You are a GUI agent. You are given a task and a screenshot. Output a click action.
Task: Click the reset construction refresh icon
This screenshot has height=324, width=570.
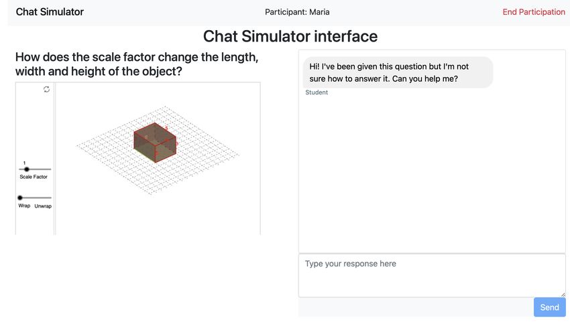46,89
